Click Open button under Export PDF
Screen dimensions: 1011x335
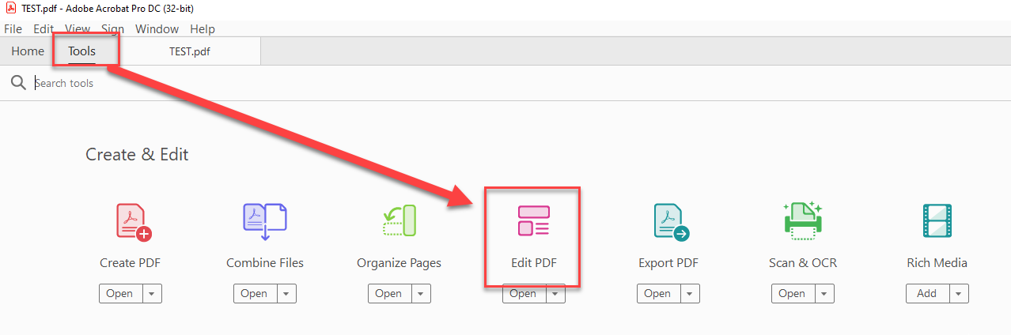point(658,294)
